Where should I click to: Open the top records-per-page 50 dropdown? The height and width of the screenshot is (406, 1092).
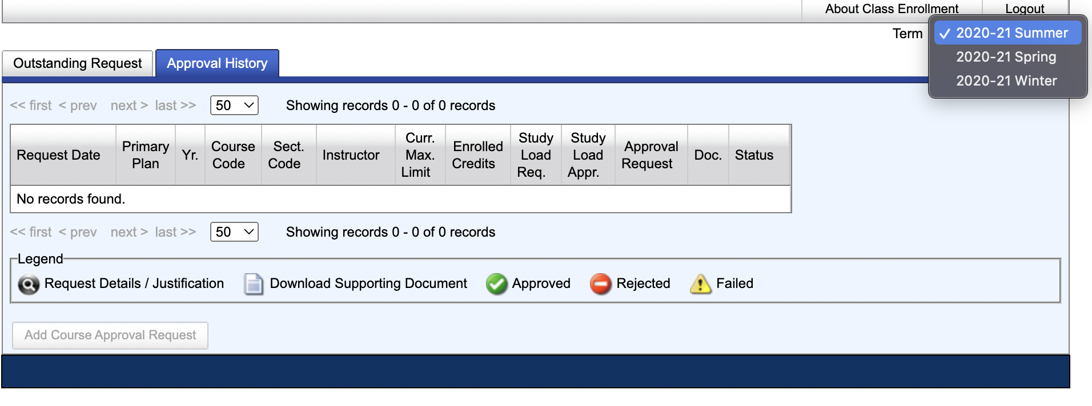click(234, 105)
